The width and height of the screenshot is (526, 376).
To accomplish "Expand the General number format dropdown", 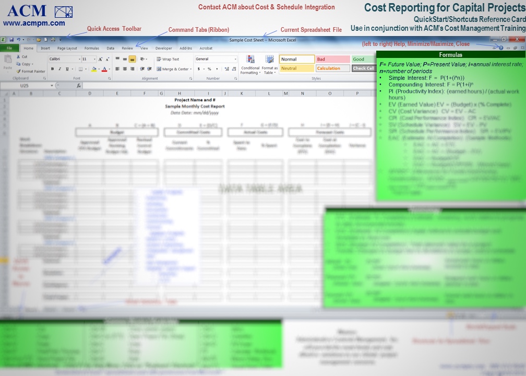I will (216, 59).
